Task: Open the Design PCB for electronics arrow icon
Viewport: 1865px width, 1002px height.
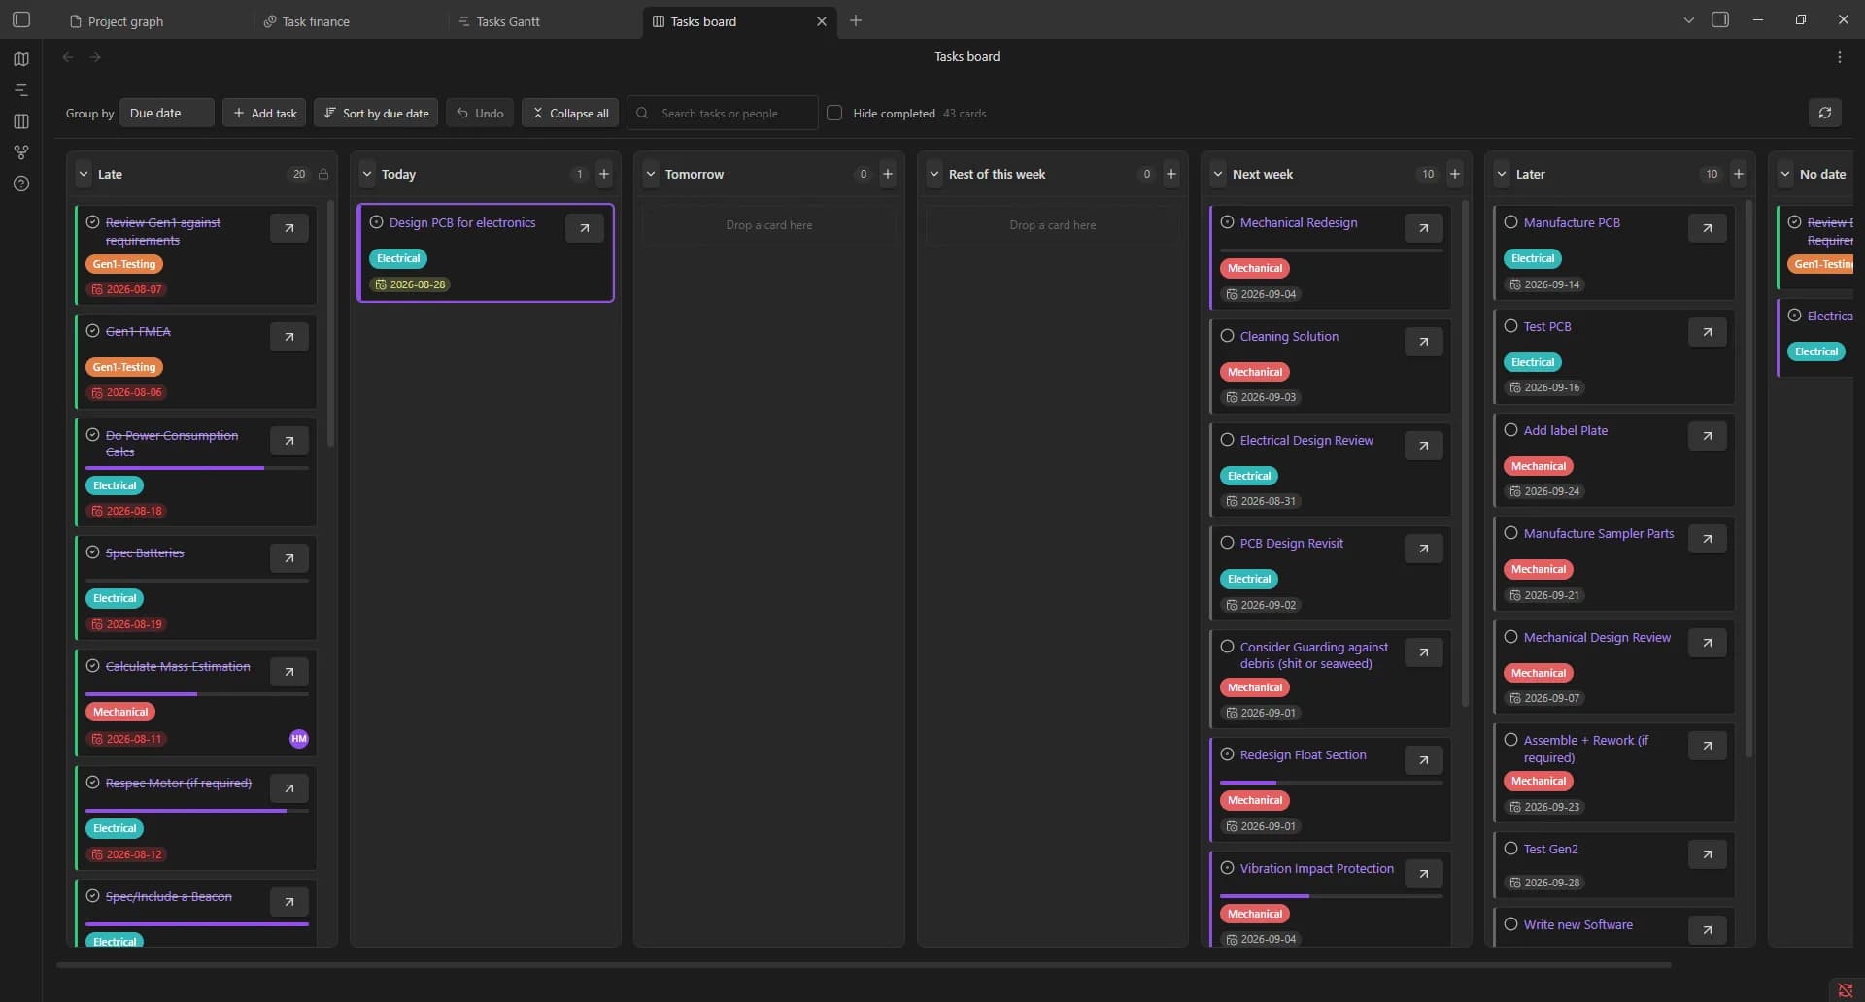Action: (584, 228)
